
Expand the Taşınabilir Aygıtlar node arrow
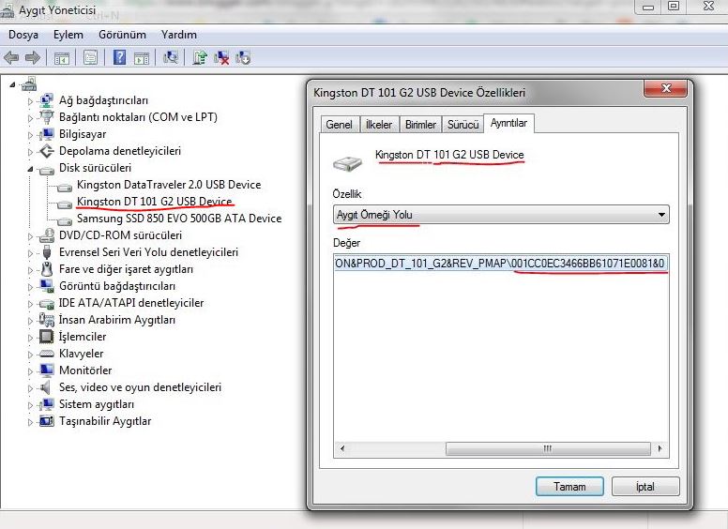tap(30, 422)
